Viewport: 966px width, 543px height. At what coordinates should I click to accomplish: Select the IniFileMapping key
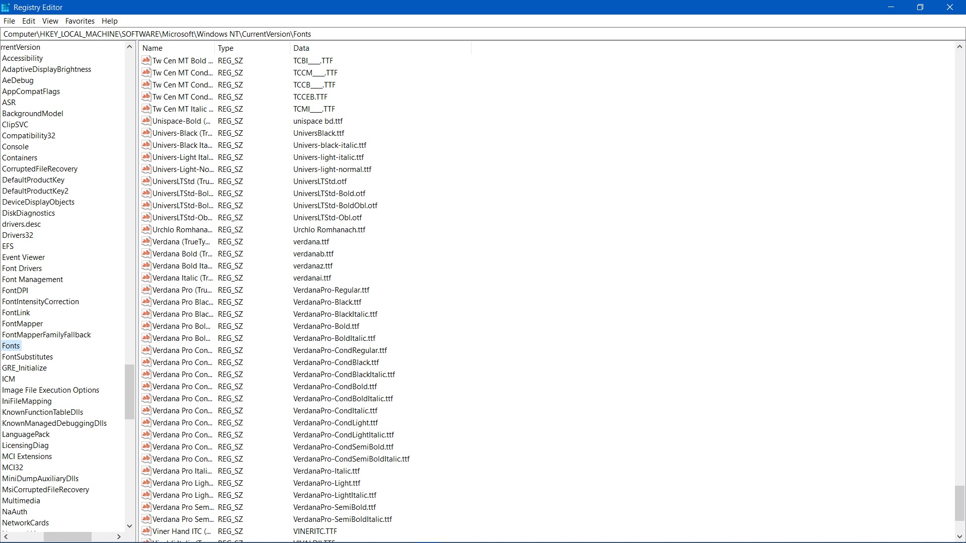click(x=27, y=401)
